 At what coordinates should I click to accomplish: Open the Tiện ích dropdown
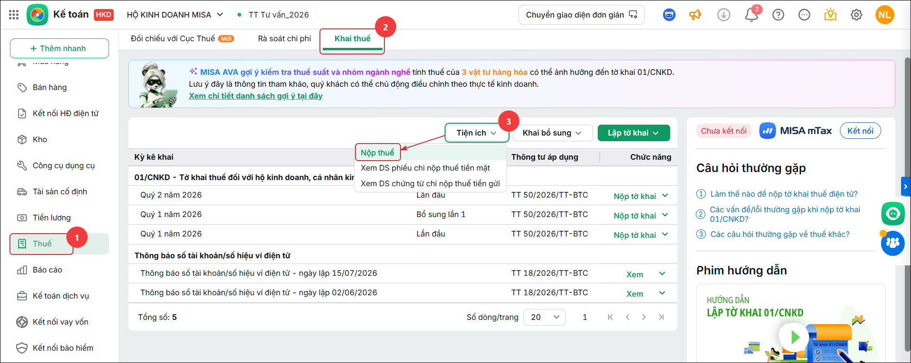477,133
